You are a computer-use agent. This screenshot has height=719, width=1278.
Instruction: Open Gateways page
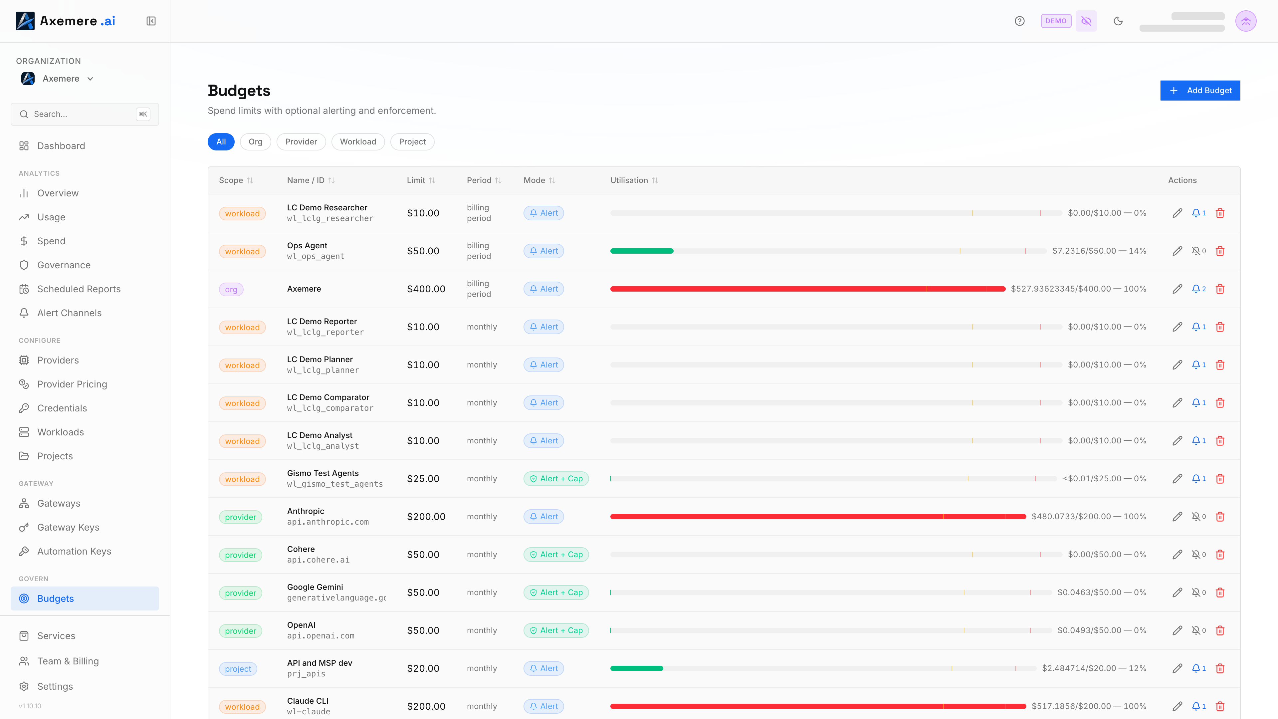click(85, 503)
